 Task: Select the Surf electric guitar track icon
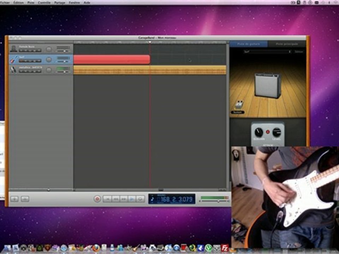coord(14,59)
